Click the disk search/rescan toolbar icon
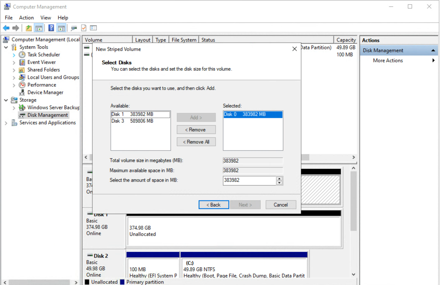The height and width of the screenshot is (285, 440). pyautogui.click(x=74, y=28)
